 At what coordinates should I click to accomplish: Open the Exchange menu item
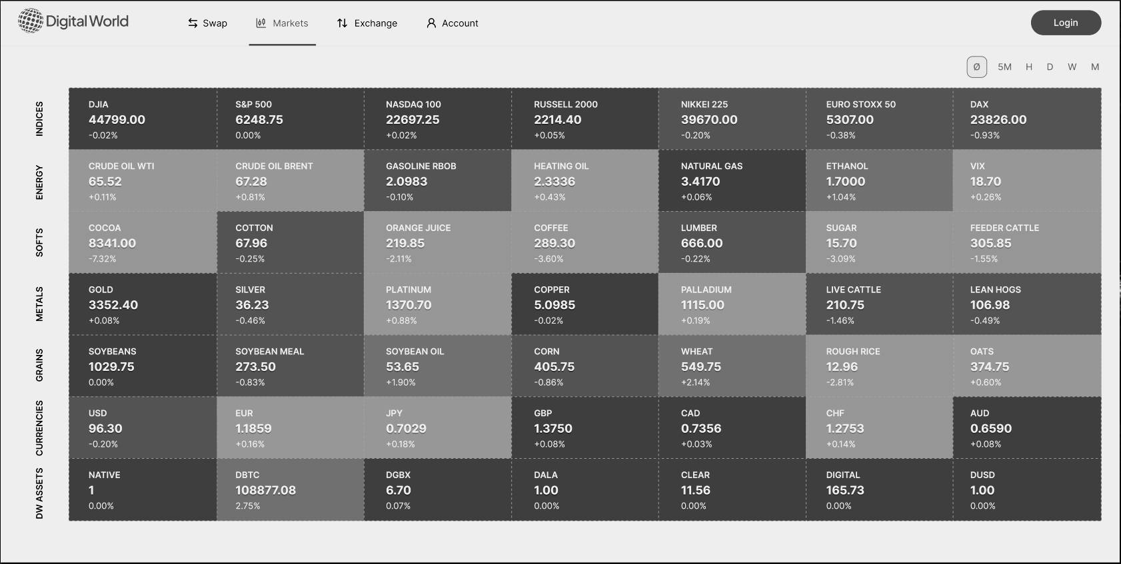tap(375, 23)
